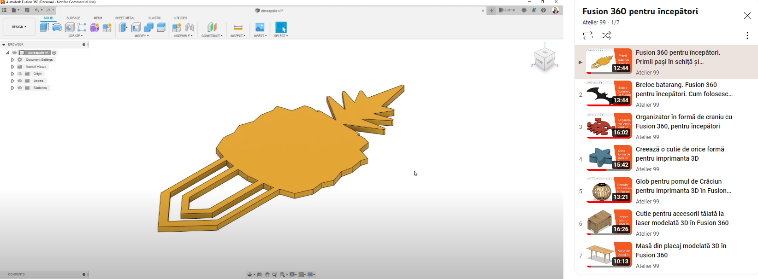
Task: Open playlist three-dot options menu
Action: (x=747, y=35)
